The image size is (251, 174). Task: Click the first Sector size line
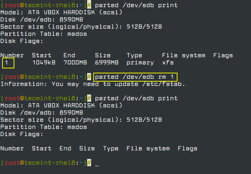81,27
